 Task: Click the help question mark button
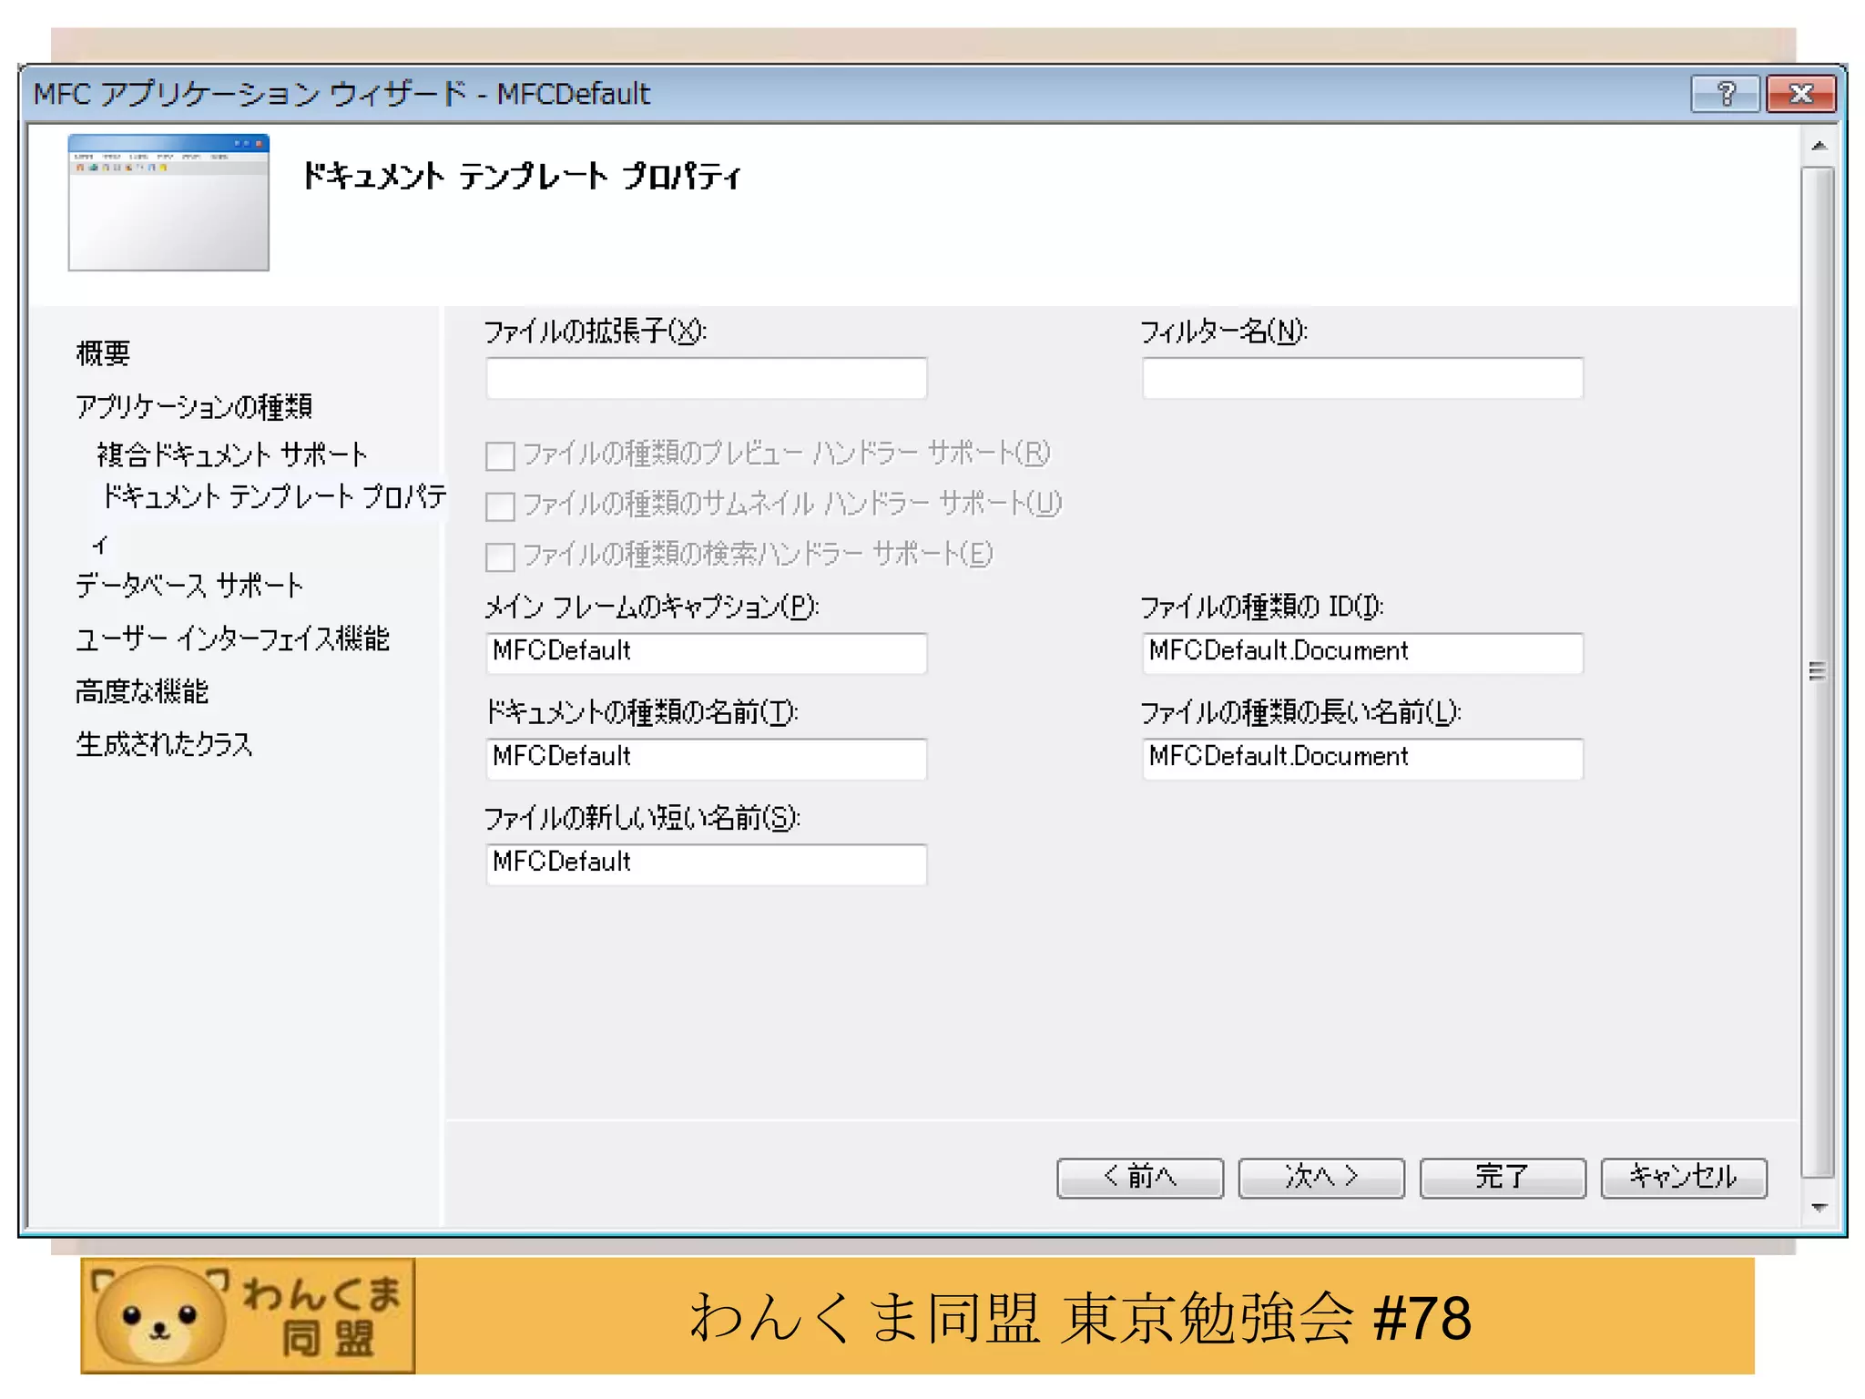tap(1725, 94)
